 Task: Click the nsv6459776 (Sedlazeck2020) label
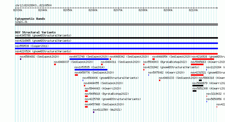point(94,72)
